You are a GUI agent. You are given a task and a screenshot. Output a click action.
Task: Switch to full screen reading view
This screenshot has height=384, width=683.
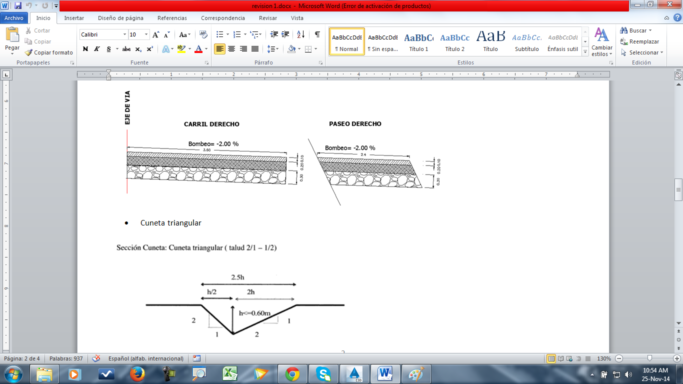click(x=560, y=358)
